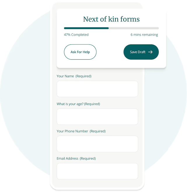
Task: Select the Your Phone Number text box
Action: pyautogui.click(x=97, y=144)
